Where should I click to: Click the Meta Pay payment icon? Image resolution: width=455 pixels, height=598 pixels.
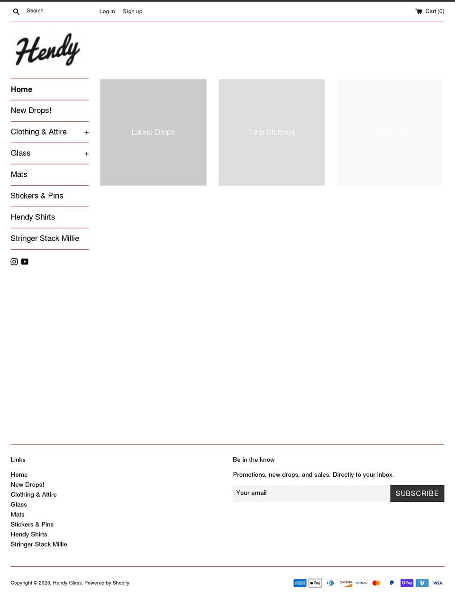[361, 583]
